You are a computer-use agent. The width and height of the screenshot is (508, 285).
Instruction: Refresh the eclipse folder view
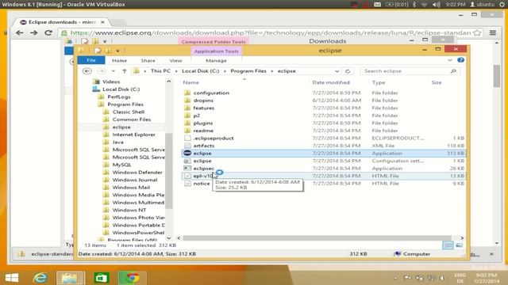coord(348,71)
